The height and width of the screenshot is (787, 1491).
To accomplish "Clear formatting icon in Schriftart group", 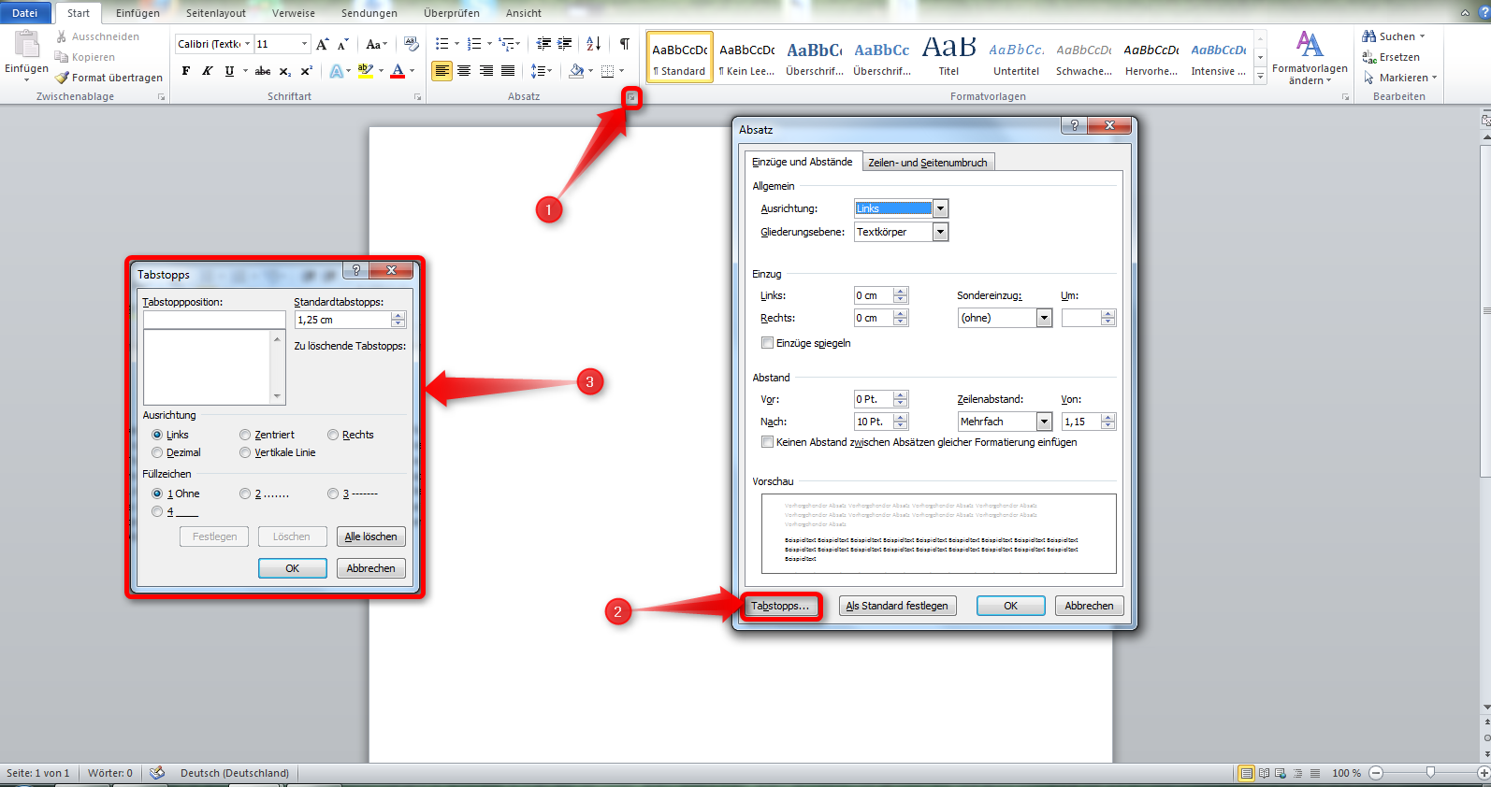I will click(411, 44).
